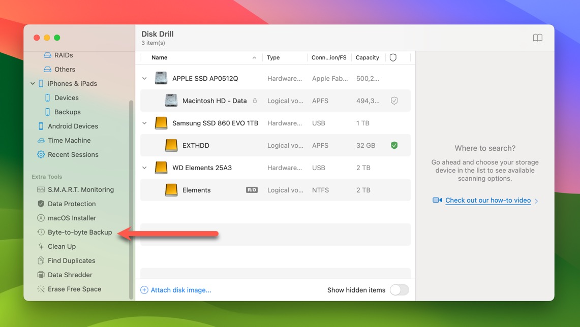Viewport: 580px width, 327px height.
Task: Open the how-to video link
Action: (x=488, y=200)
